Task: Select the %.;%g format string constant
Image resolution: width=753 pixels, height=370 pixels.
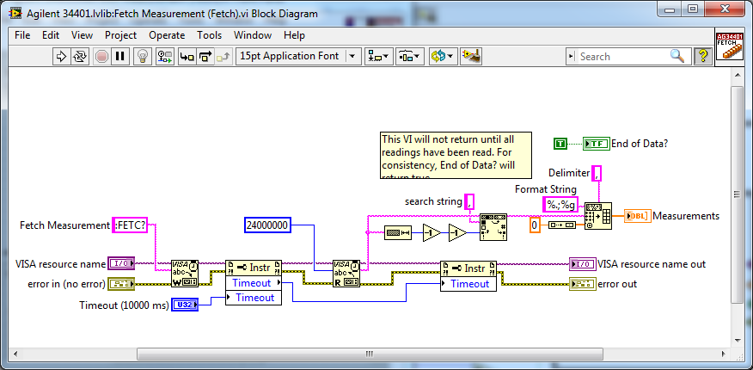Action: coord(560,204)
